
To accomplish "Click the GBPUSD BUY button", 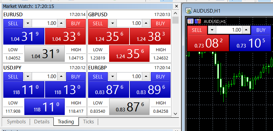I will (x=161, y=23).
